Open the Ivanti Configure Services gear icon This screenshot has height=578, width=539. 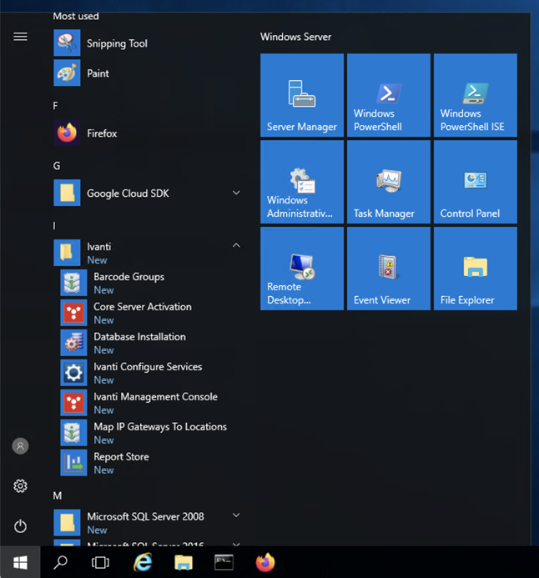pyautogui.click(x=73, y=373)
